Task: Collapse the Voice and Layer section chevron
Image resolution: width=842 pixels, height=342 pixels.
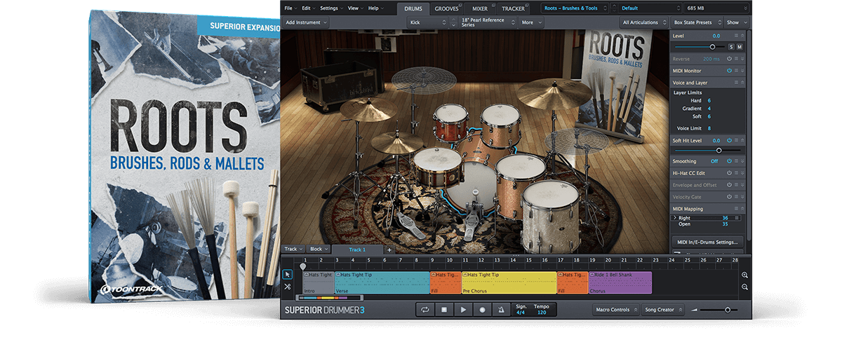Action: click(742, 83)
